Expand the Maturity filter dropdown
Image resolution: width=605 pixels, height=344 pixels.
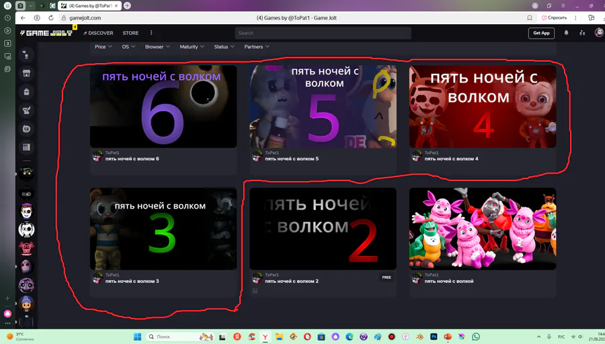click(192, 46)
